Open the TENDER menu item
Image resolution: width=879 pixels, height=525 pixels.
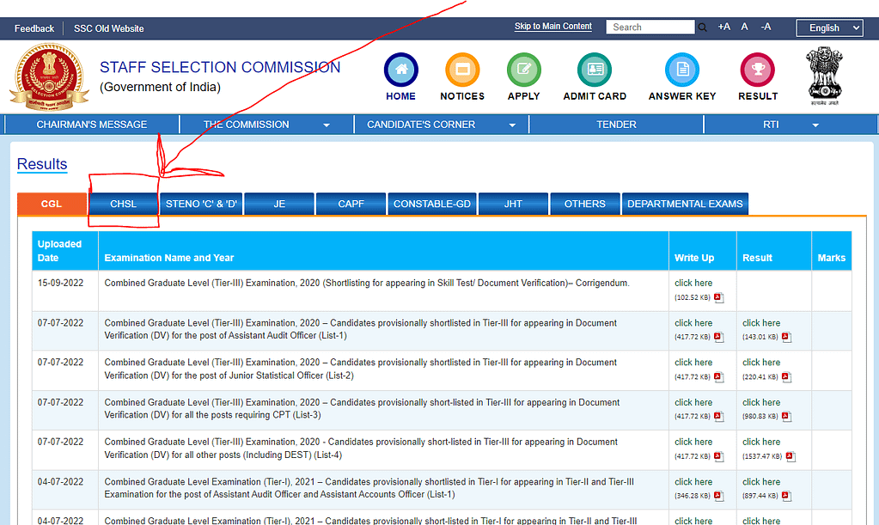click(616, 125)
